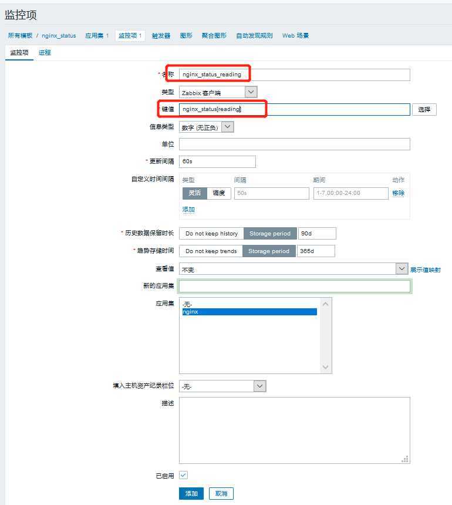Open the Web 场景 section
Viewport: 452px width, 505px height.
tap(295, 35)
